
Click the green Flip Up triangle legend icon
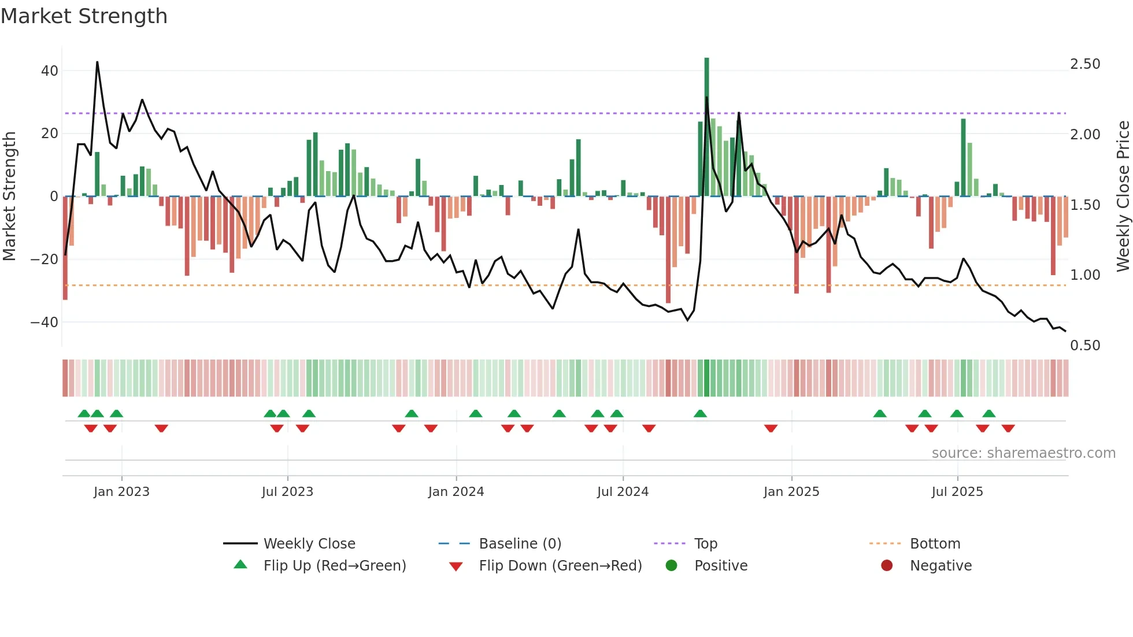pyautogui.click(x=240, y=565)
